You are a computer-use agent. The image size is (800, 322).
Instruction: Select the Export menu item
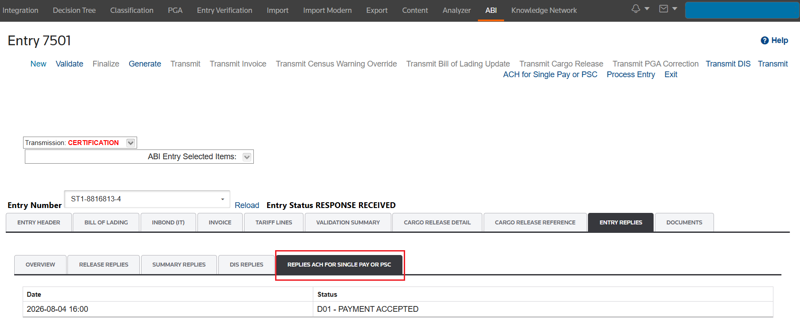(x=377, y=10)
